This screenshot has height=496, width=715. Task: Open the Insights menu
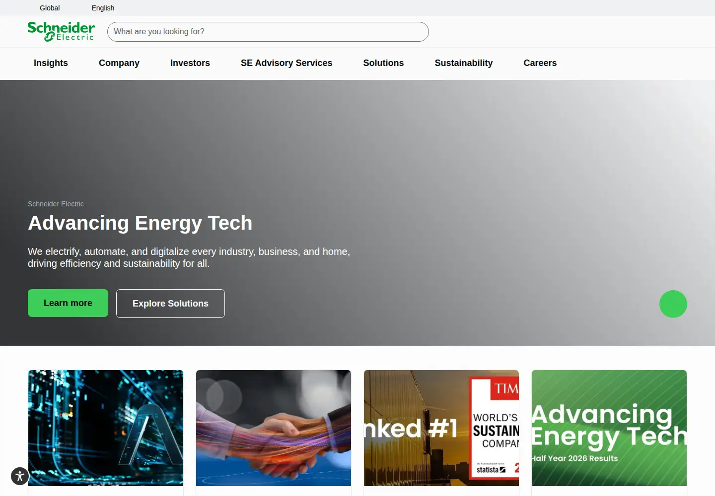click(x=51, y=63)
